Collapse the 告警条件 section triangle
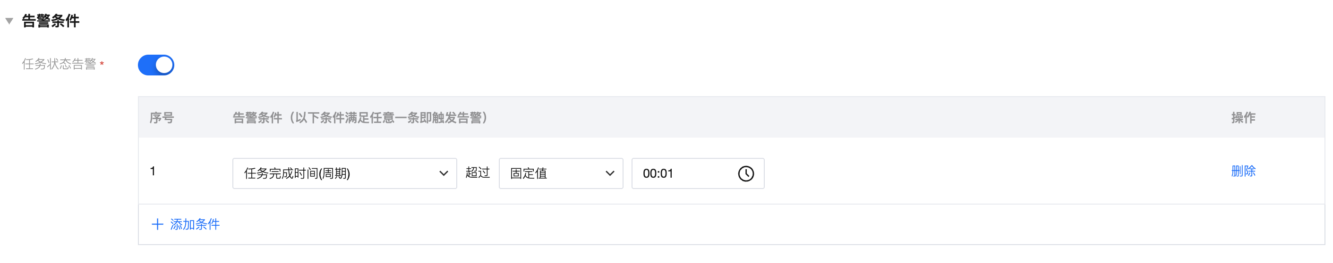The image size is (1333, 263). tap(9, 21)
